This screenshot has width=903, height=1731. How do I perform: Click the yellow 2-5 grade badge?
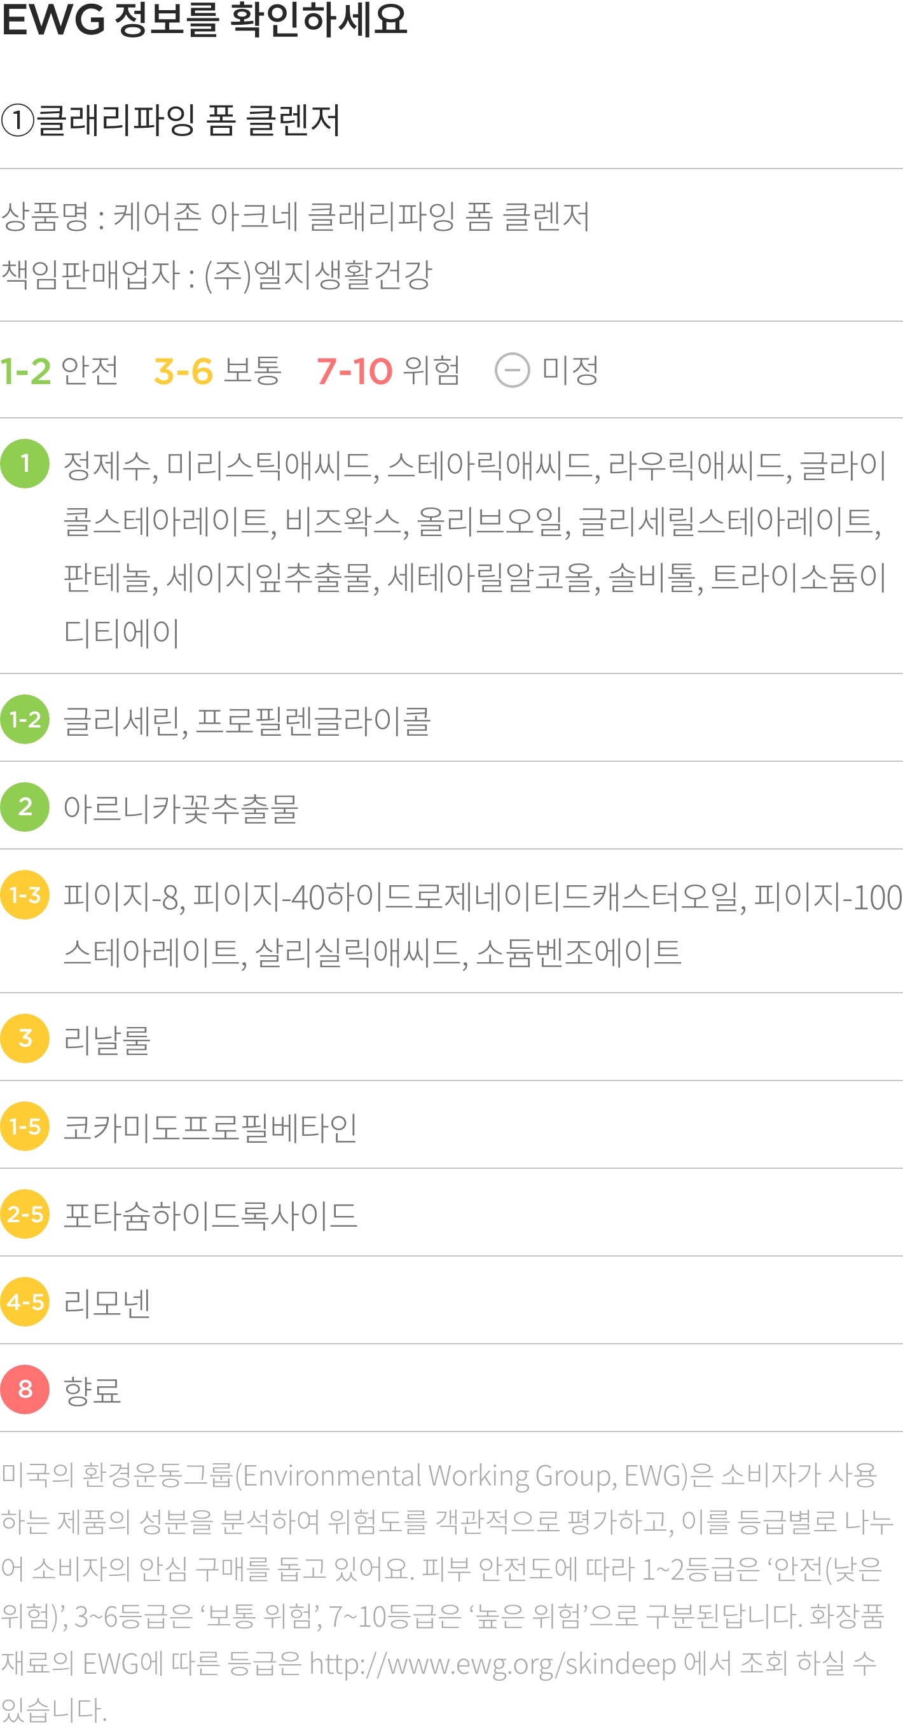click(x=25, y=1214)
